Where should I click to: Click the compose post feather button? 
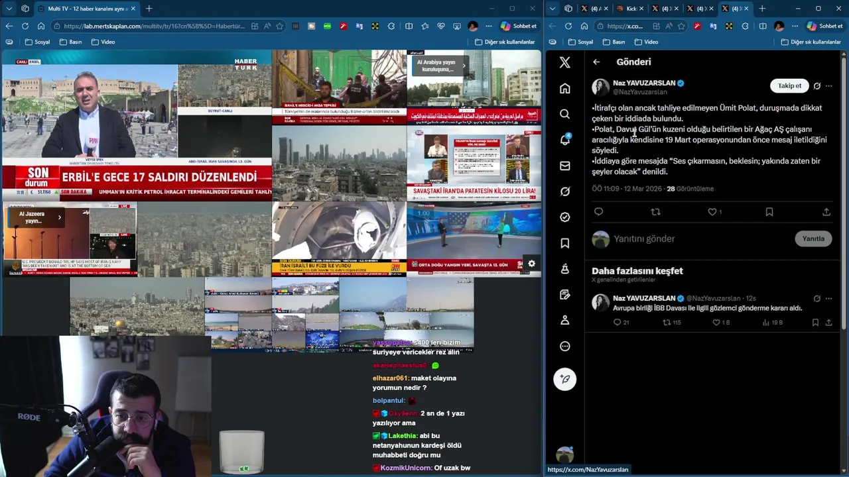(564, 379)
